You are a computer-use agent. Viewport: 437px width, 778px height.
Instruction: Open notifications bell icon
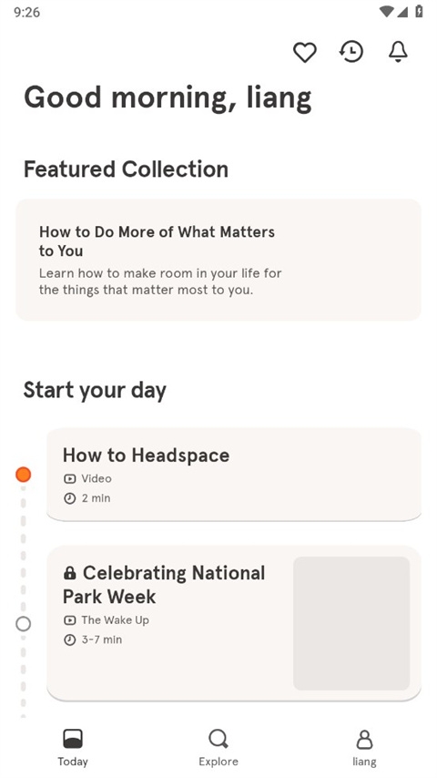click(x=398, y=51)
